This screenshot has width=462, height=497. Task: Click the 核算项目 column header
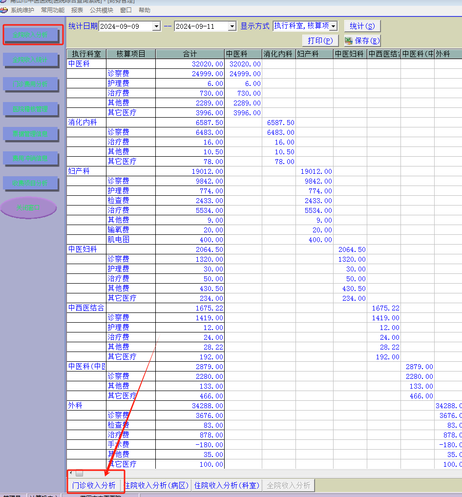[131, 54]
